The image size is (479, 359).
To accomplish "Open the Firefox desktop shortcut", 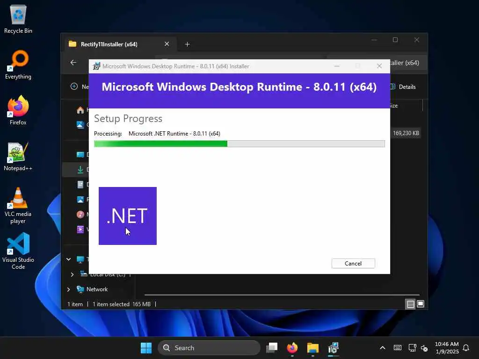I will (18, 110).
